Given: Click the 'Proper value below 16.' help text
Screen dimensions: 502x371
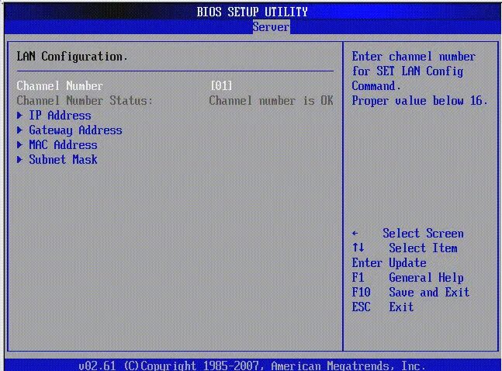Looking at the screenshot, I should [420, 101].
